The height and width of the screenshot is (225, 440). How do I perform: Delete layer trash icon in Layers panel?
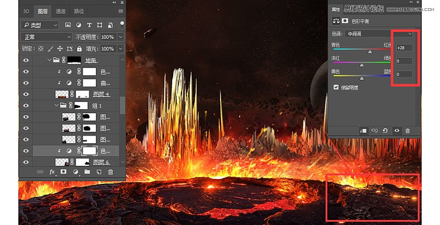pyautogui.click(x=111, y=172)
